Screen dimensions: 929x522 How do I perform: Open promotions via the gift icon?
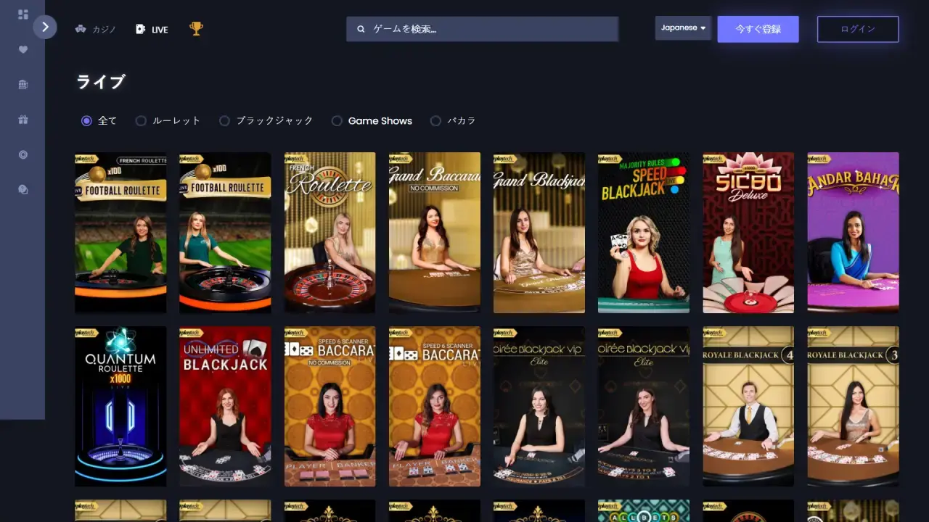[22, 119]
